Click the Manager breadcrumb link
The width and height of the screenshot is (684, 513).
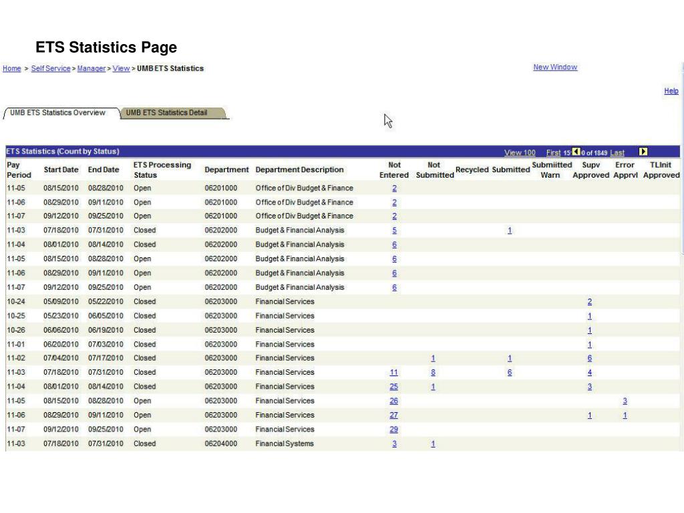92,69
